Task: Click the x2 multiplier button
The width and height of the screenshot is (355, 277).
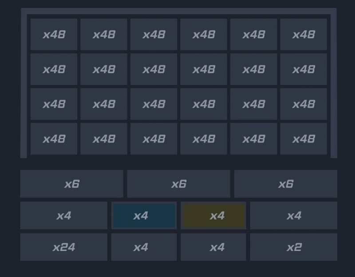Action: coord(293,247)
